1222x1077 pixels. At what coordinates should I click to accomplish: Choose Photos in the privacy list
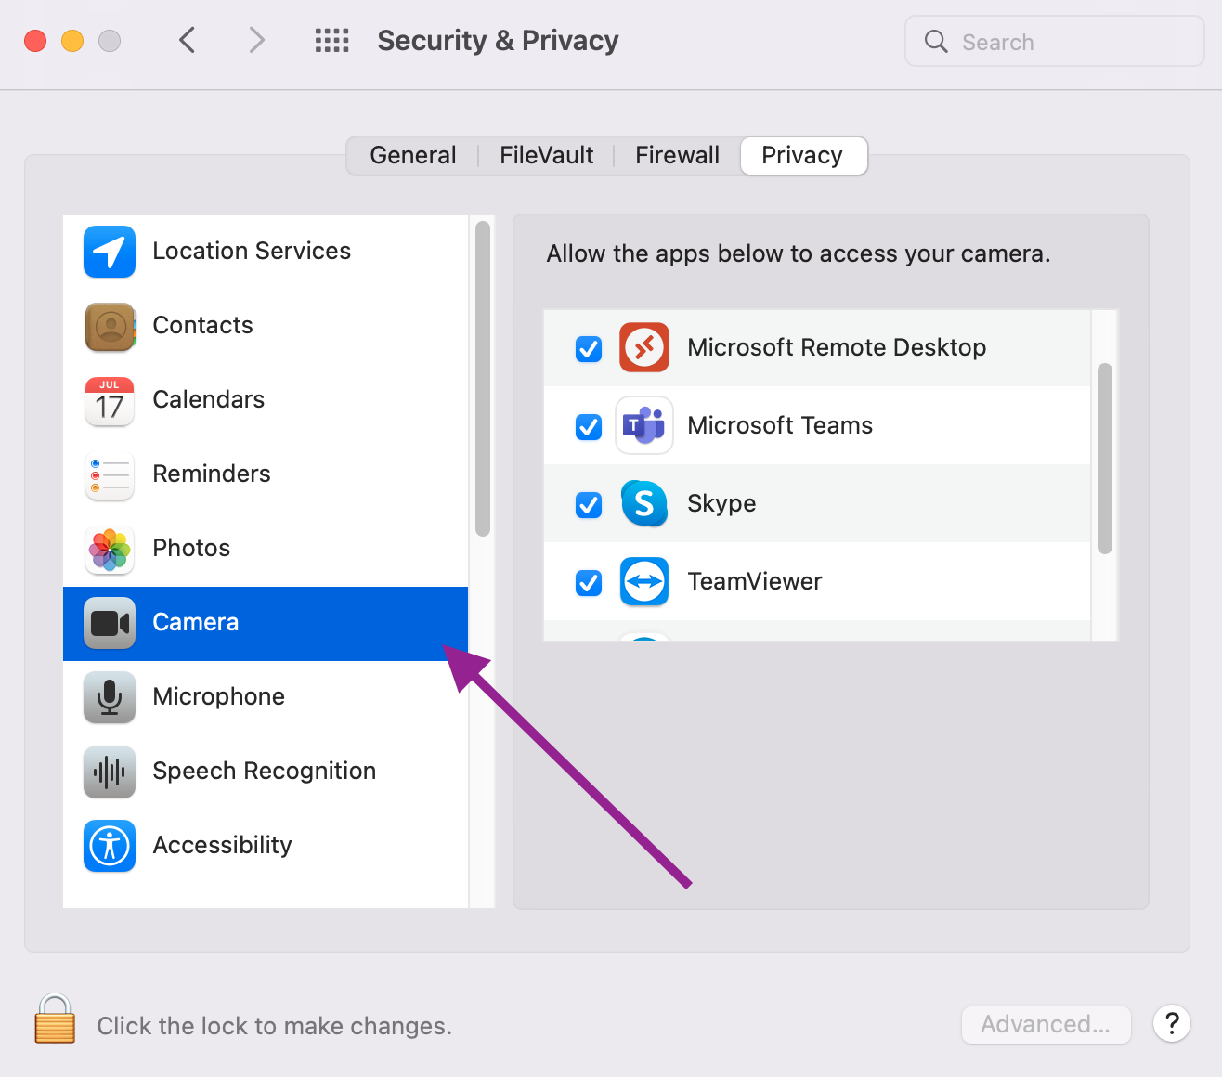coord(266,550)
